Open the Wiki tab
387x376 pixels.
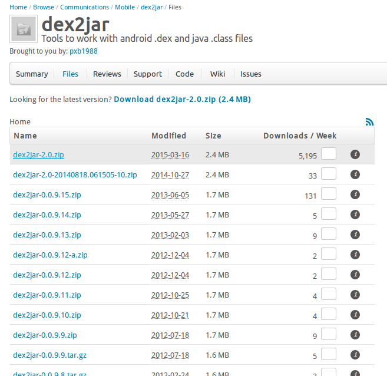(218, 74)
